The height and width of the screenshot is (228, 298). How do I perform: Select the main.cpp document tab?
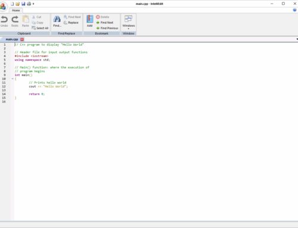(12, 39)
